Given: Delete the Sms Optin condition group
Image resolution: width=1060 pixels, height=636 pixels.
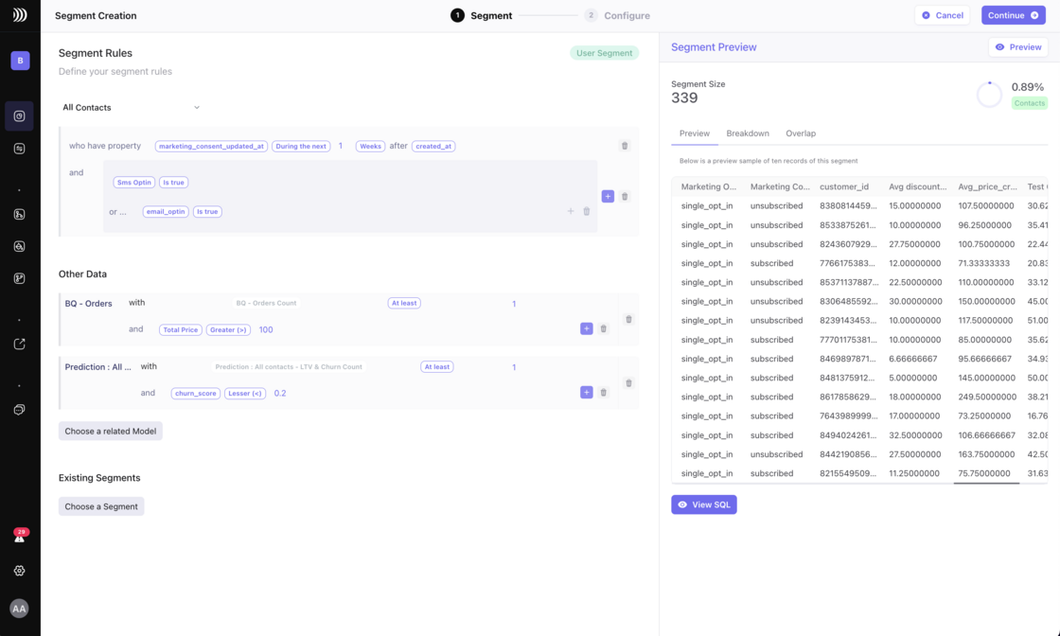Looking at the screenshot, I should pyautogui.click(x=625, y=197).
